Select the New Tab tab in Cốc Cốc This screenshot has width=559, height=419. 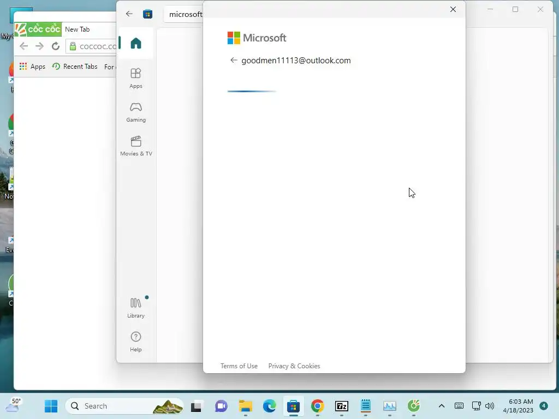78,29
